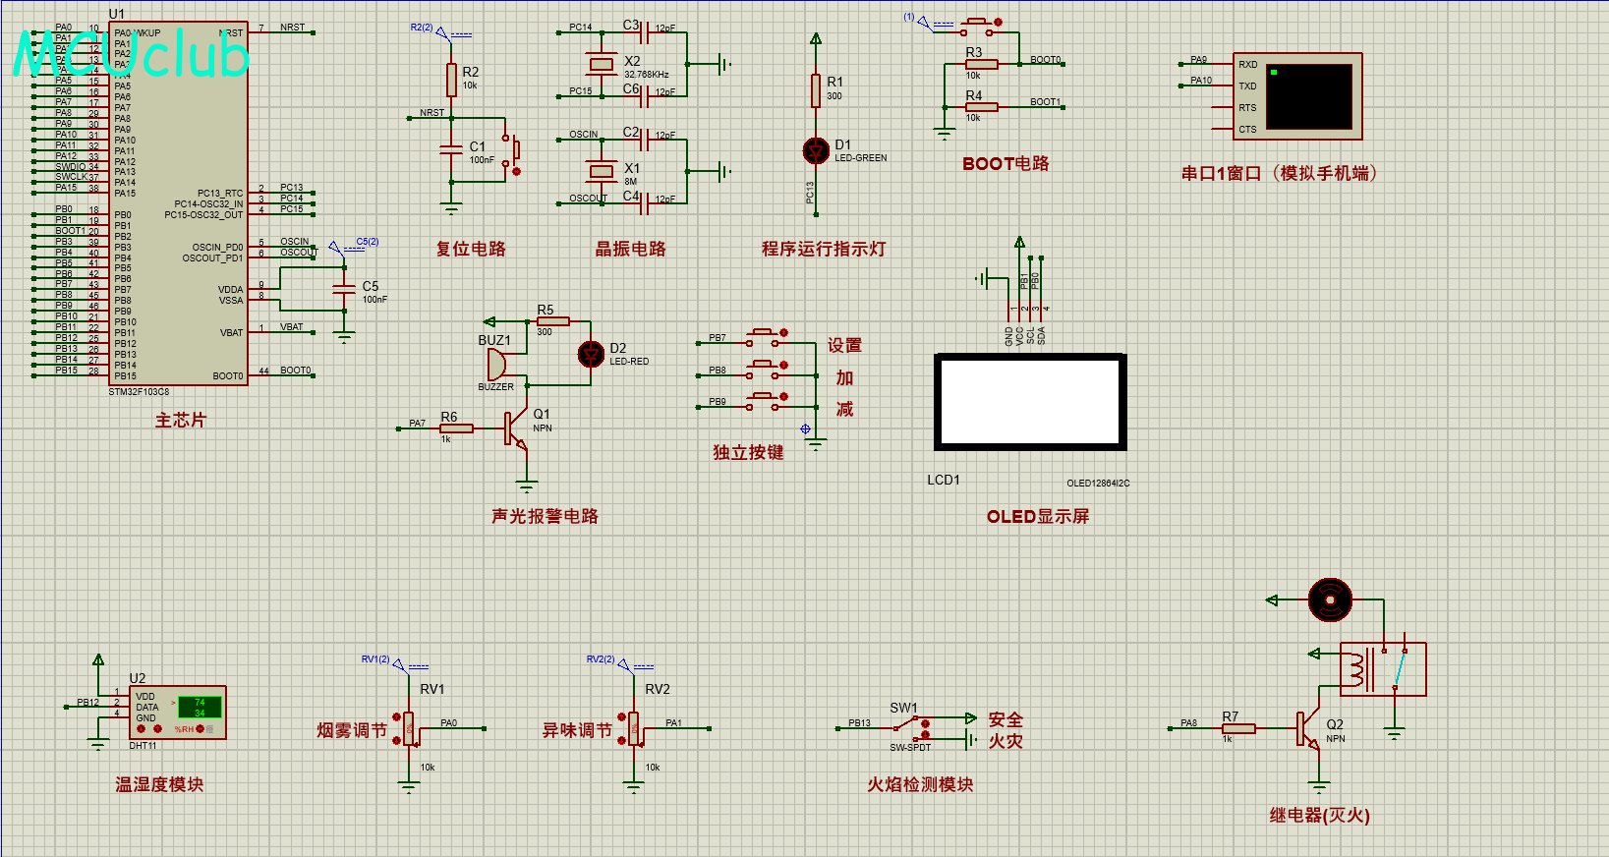The image size is (1609, 857).
Task: Select crystal X1 8M
Action: pos(601,171)
